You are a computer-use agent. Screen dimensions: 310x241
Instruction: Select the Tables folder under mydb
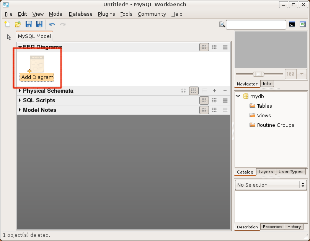point(264,106)
